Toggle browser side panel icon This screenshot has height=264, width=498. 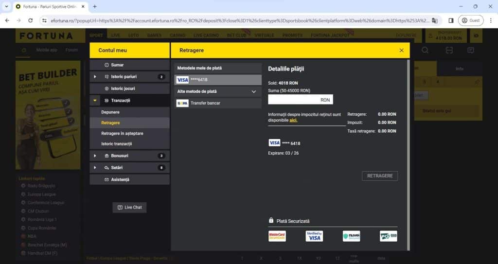(x=451, y=20)
